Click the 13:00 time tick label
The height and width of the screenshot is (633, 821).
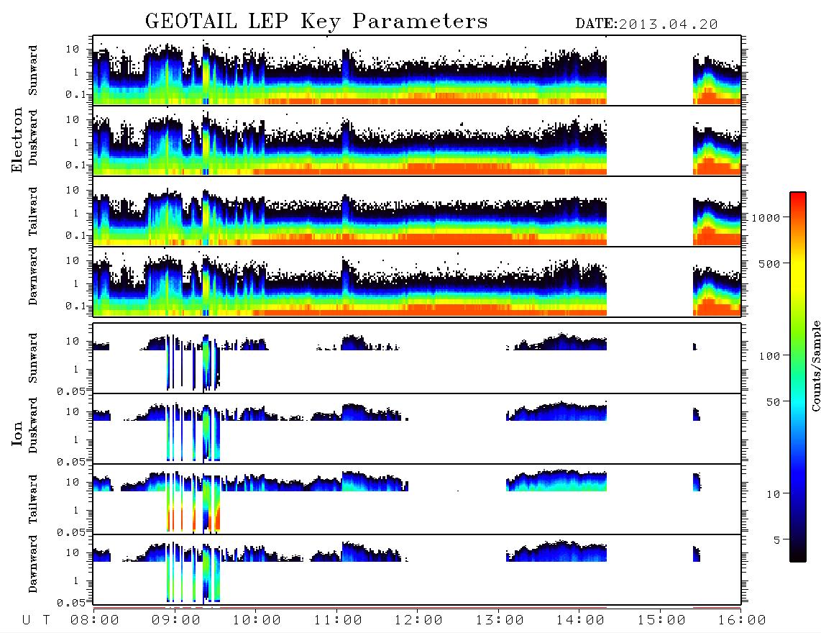click(x=500, y=621)
